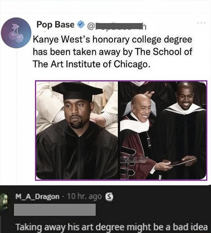Select the 'Taking away his art degree' comment
Screen dimensions: 211x233
111,226
